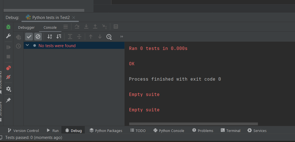Collapse the 'No tests were found' node

[27, 45]
